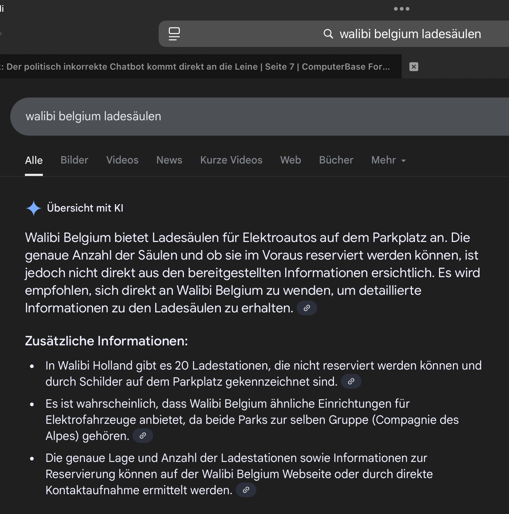Switch to the Web results tab
Screen dimensions: 509x514
[290, 160]
